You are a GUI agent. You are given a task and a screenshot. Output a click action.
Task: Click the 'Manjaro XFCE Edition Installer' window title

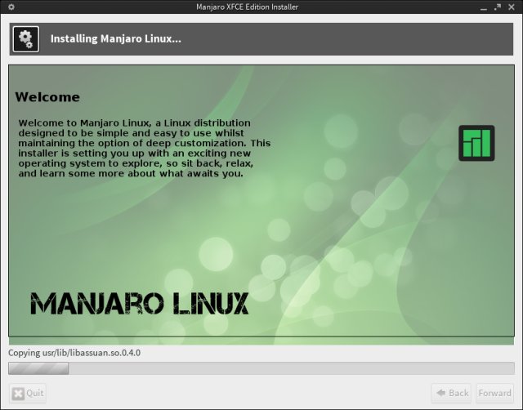247,7
